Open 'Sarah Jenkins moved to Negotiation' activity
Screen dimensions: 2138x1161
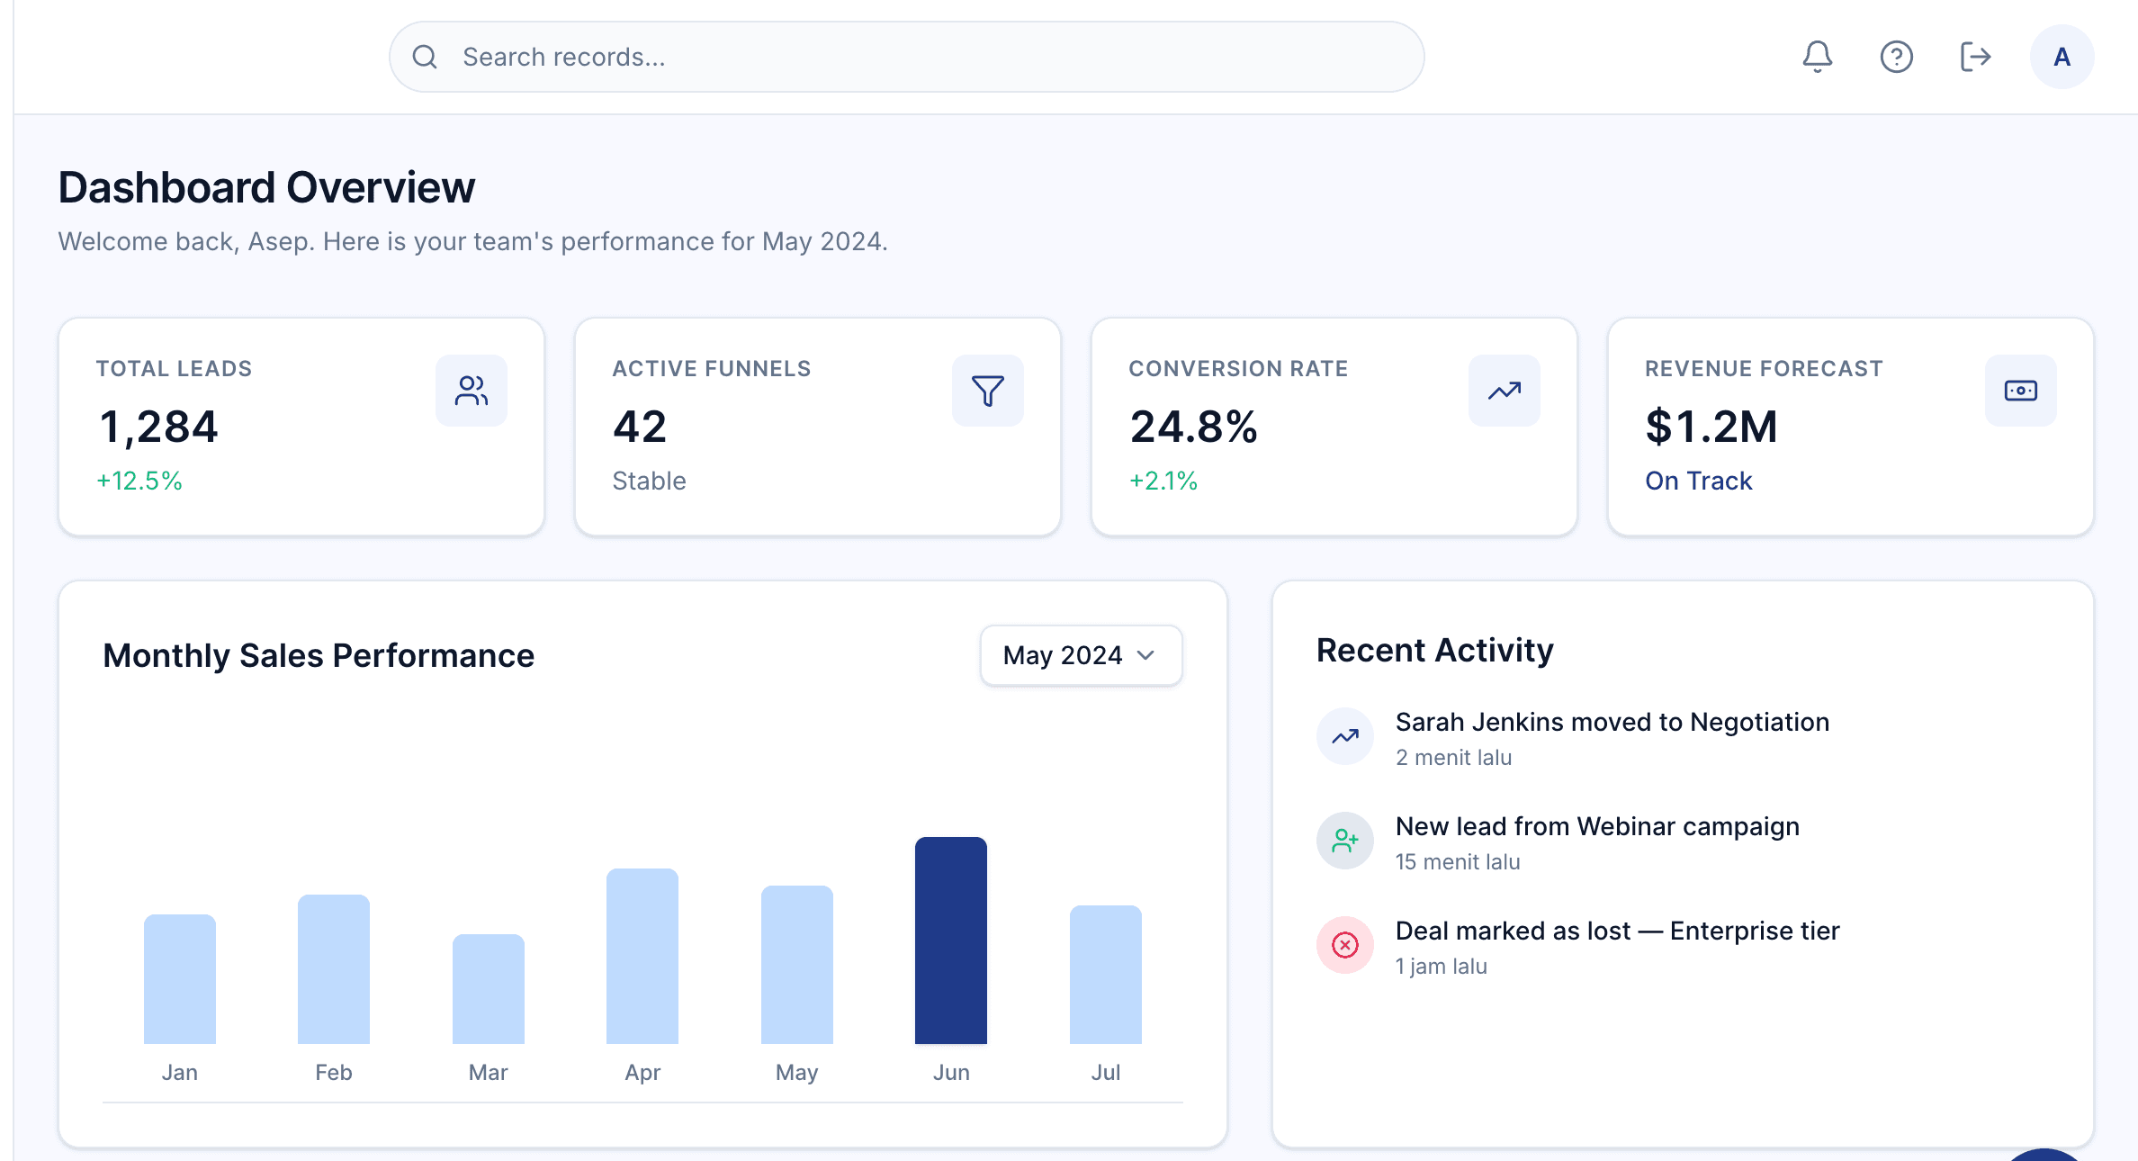1612,722
